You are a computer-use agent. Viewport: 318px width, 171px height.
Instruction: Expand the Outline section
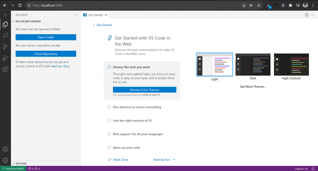point(46,164)
